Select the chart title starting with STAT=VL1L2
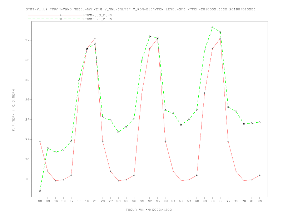Viewport: 283px width, 219px height. tap(140, 9)
